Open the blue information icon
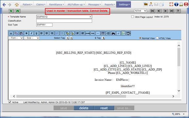Image resolution: width=189 pixels, height=118 pixels. tap(176, 4)
